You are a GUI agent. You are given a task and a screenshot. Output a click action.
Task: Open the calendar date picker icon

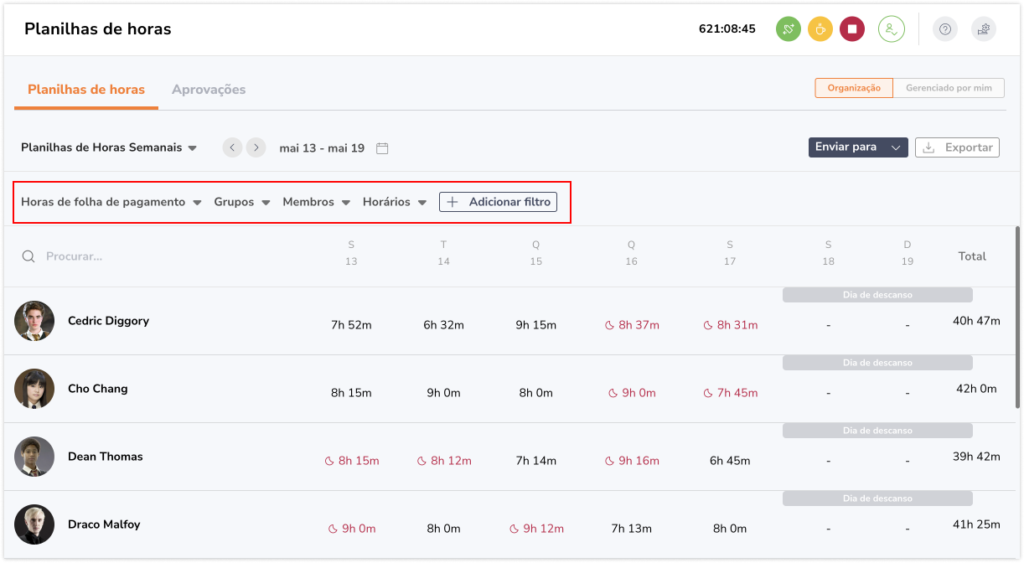click(382, 148)
